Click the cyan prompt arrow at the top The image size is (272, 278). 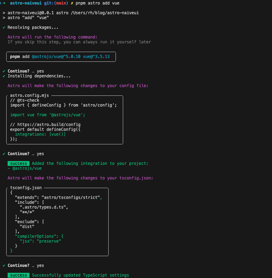click(x=4, y=3)
